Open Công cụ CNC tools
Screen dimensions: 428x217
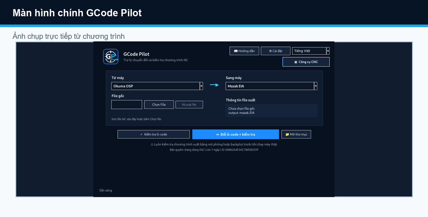pos(306,62)
